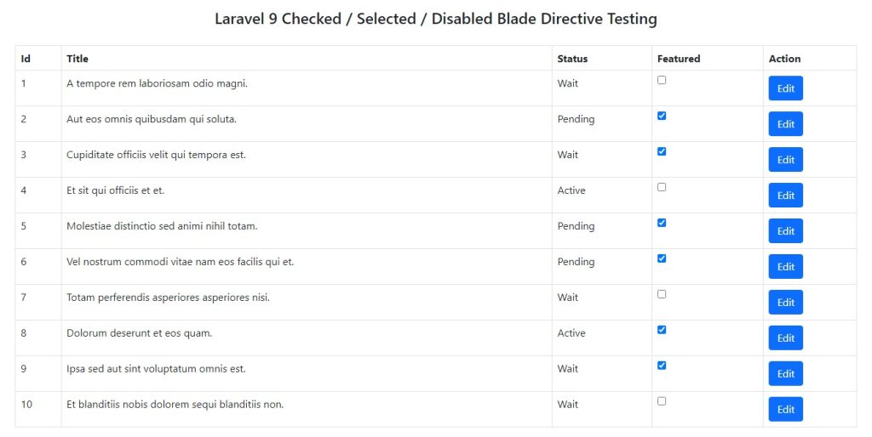Open Edit for row 9

click(785, 374)
